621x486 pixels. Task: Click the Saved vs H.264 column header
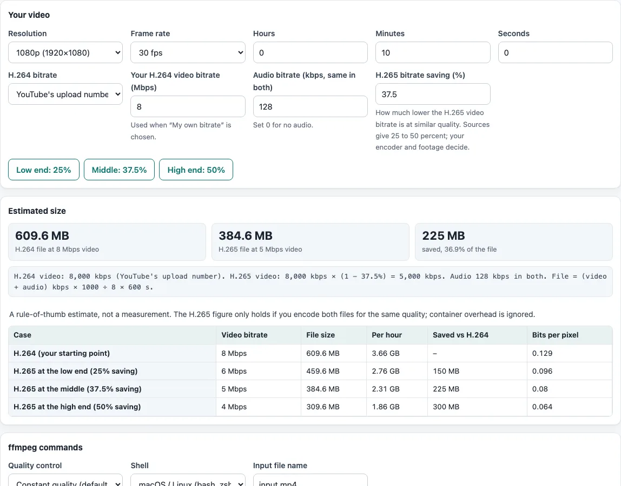point(460,335)
